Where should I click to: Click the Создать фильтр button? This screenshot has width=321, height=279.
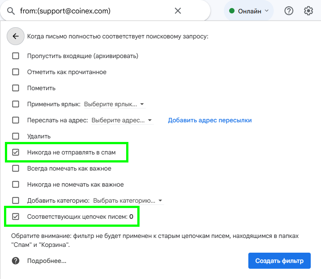[280, 261]
